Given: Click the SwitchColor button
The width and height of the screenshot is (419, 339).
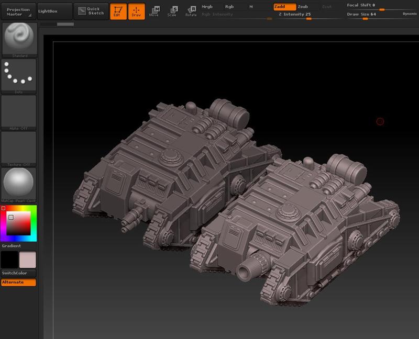Looking at the screenshot, I should point(18,273).
